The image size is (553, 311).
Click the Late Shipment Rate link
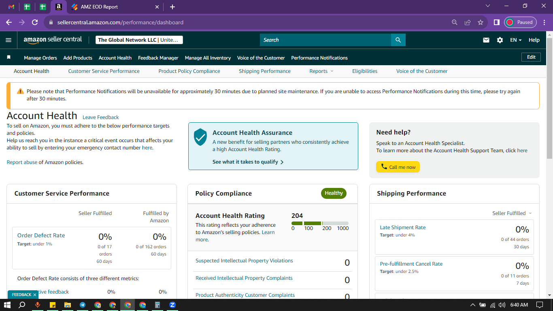pos(403,228)
